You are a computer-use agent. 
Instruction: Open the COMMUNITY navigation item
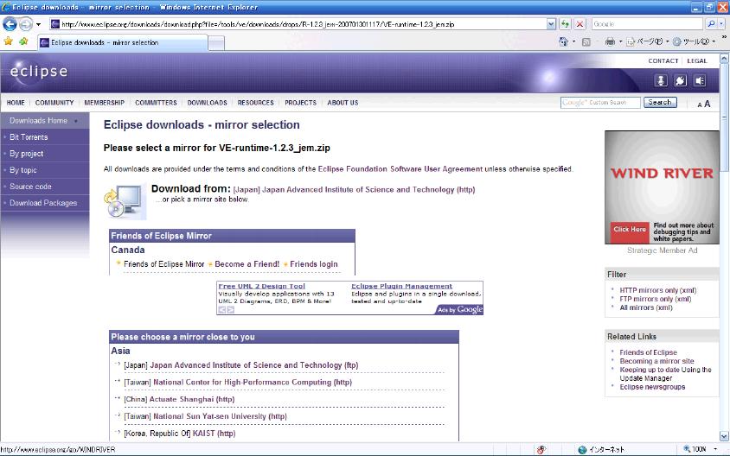(54, 103)
